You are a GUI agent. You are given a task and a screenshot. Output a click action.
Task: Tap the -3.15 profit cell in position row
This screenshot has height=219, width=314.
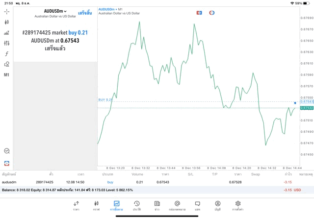point(288,182)
